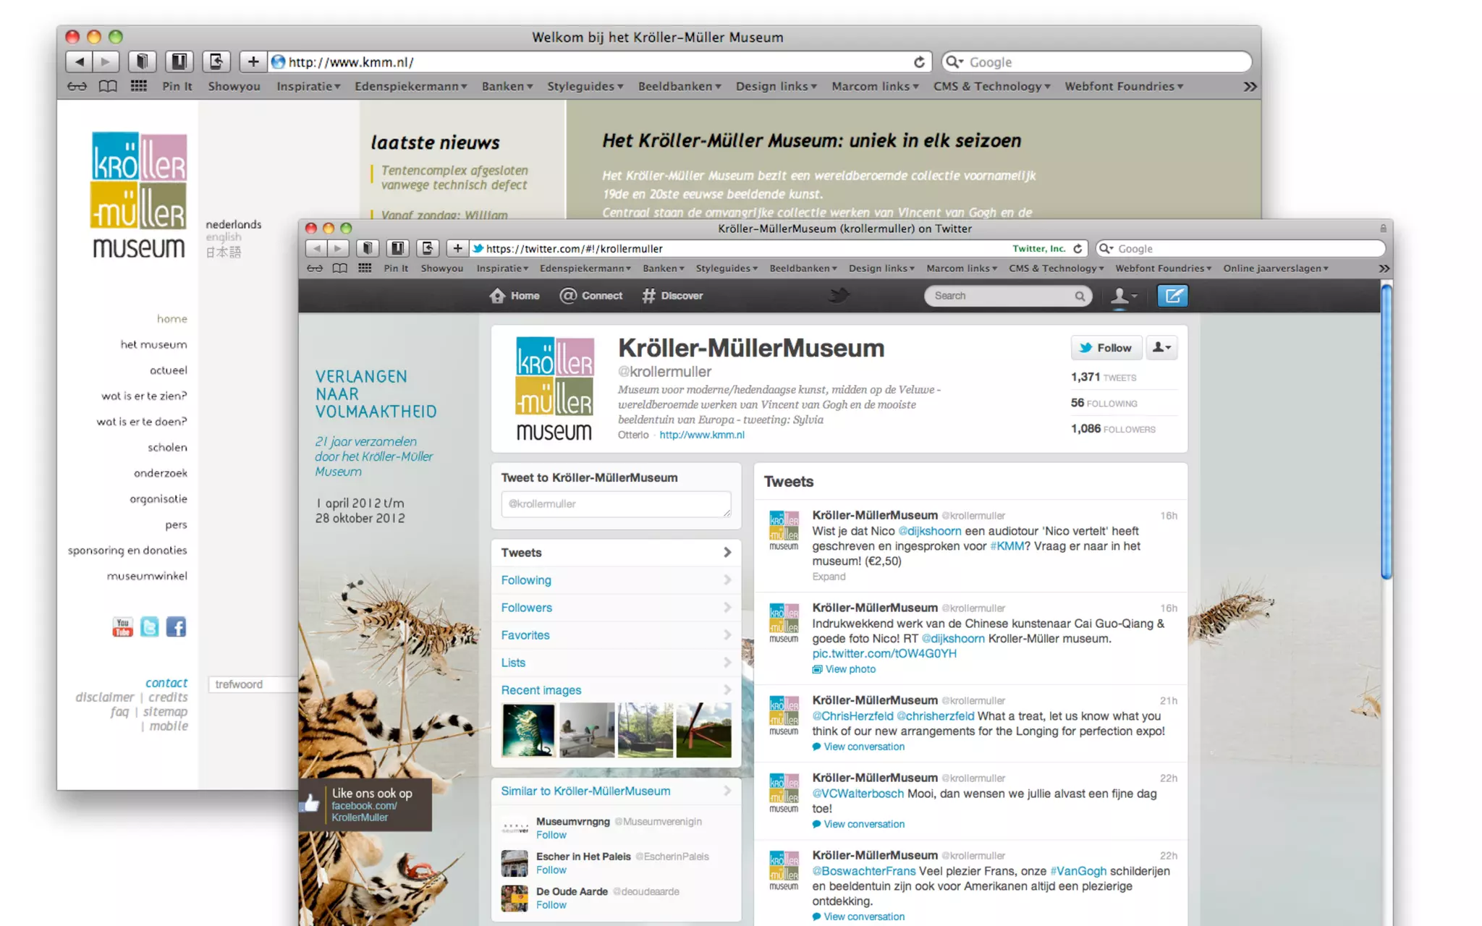Click the 1,086 Followers count

click(1113, 429)
